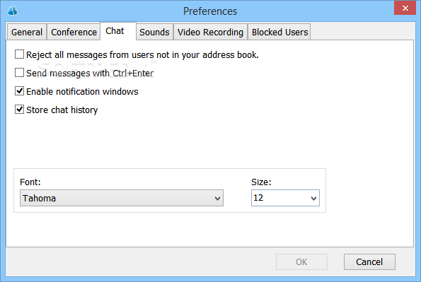Open the Font dropdown showing Tahoma

tap(122, 198)
